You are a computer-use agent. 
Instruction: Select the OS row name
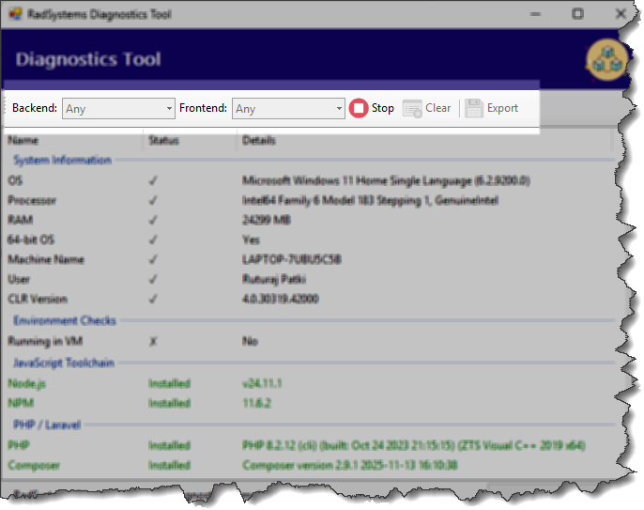15,180
